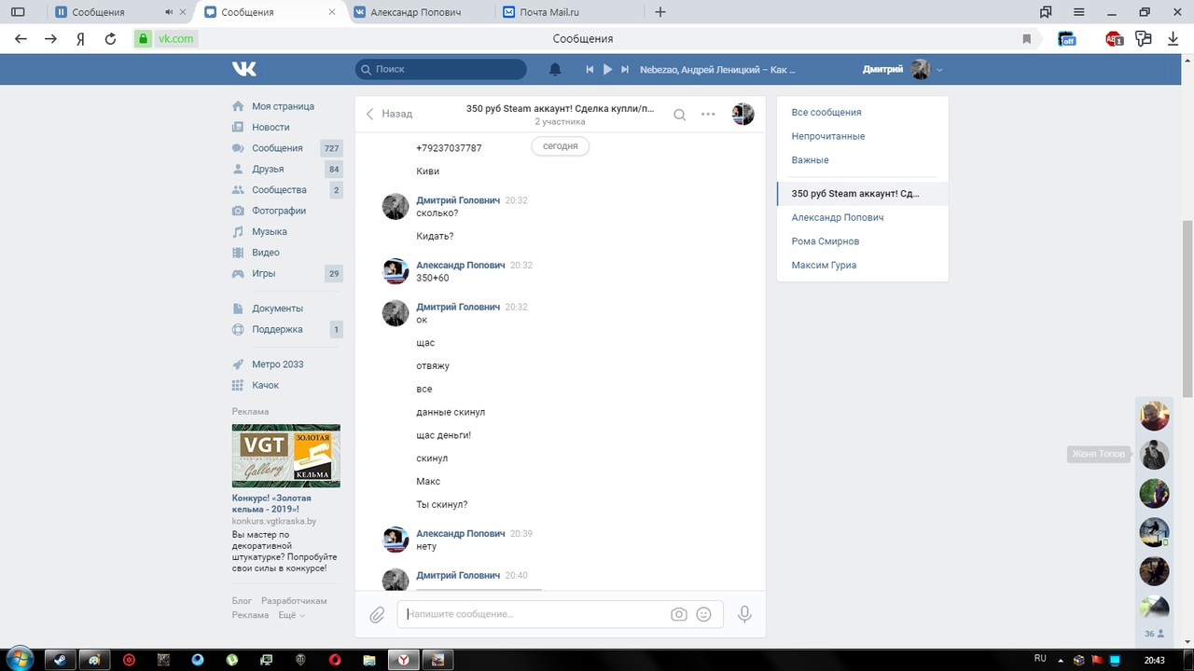The image size is (1194, 671).
Task: Select Непрочитанные messages filter
Action: coord(827,136)
